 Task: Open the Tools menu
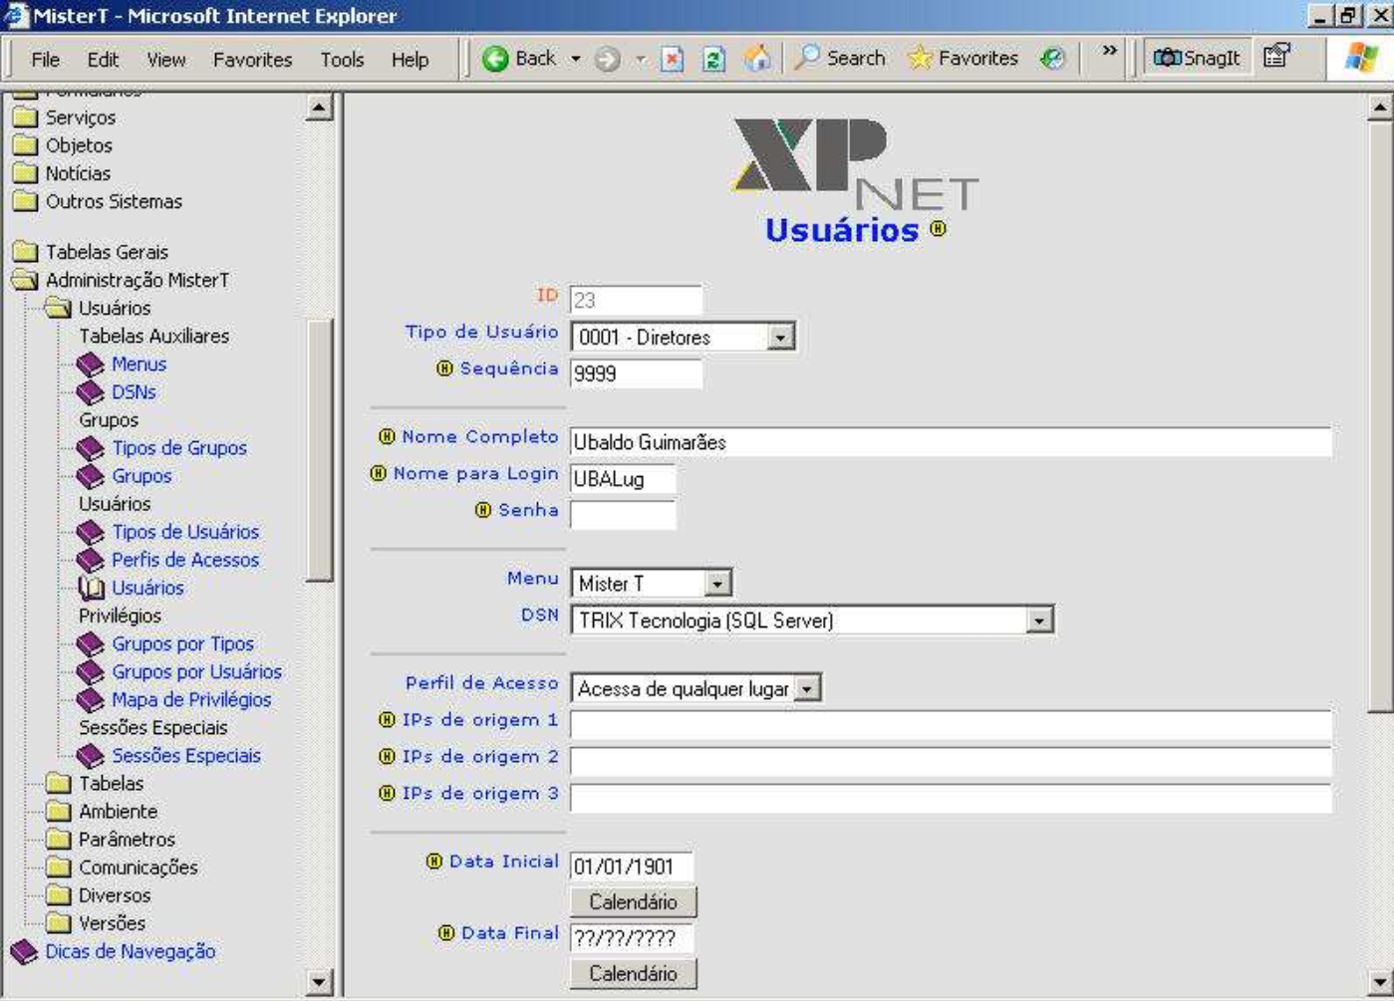click(x=342, y=60)
